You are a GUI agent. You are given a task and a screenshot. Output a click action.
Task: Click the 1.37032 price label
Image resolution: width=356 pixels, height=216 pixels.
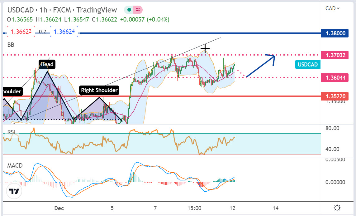click(x=335, y=55)
